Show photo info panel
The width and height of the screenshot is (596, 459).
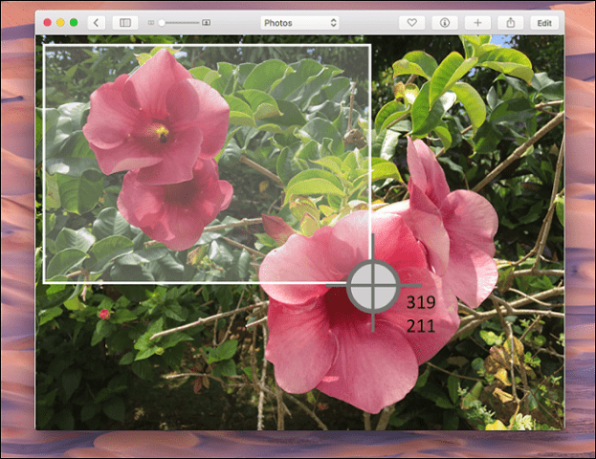coord(444,23)
